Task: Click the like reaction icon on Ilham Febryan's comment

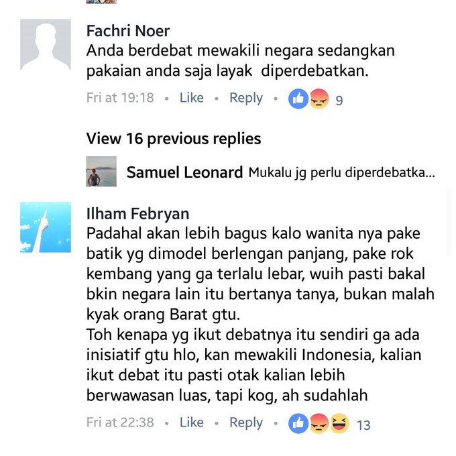Action: (298, 423)
